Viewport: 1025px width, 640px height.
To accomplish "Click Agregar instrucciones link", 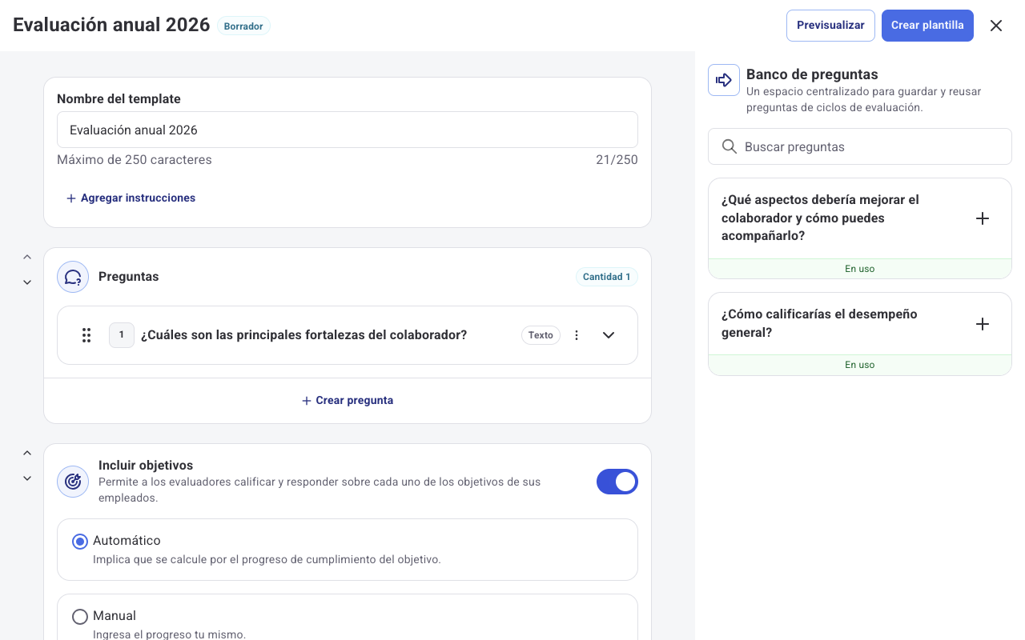I will coord(131,198).
